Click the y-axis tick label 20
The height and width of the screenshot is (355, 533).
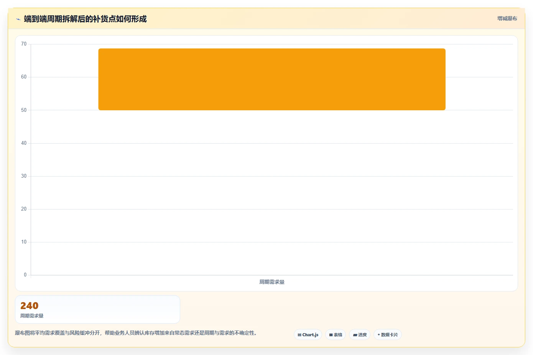click(x=24, y=209)
